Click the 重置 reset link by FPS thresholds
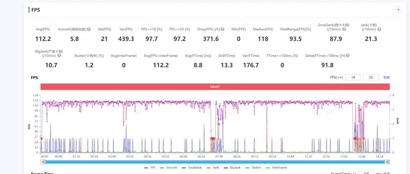This screenshot has width=410, height=174. point(386,77)
